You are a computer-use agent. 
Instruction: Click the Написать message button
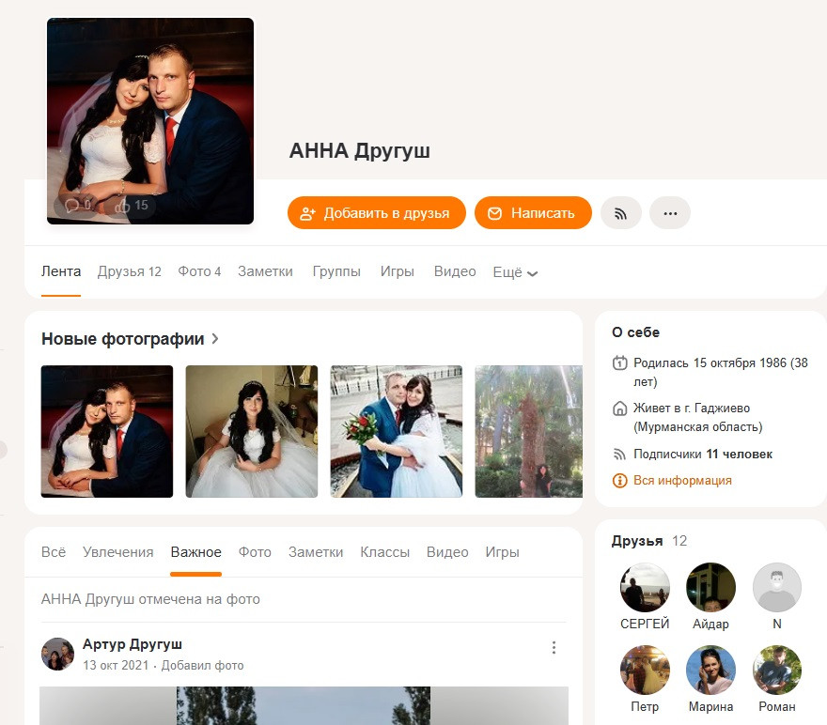coord(533,213)
